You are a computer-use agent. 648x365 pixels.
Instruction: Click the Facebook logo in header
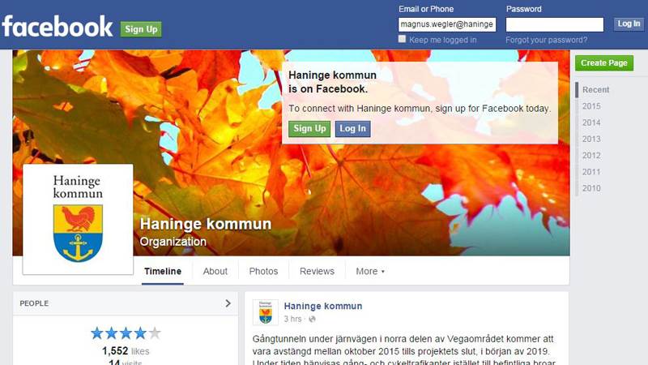[x=57, y=27]
